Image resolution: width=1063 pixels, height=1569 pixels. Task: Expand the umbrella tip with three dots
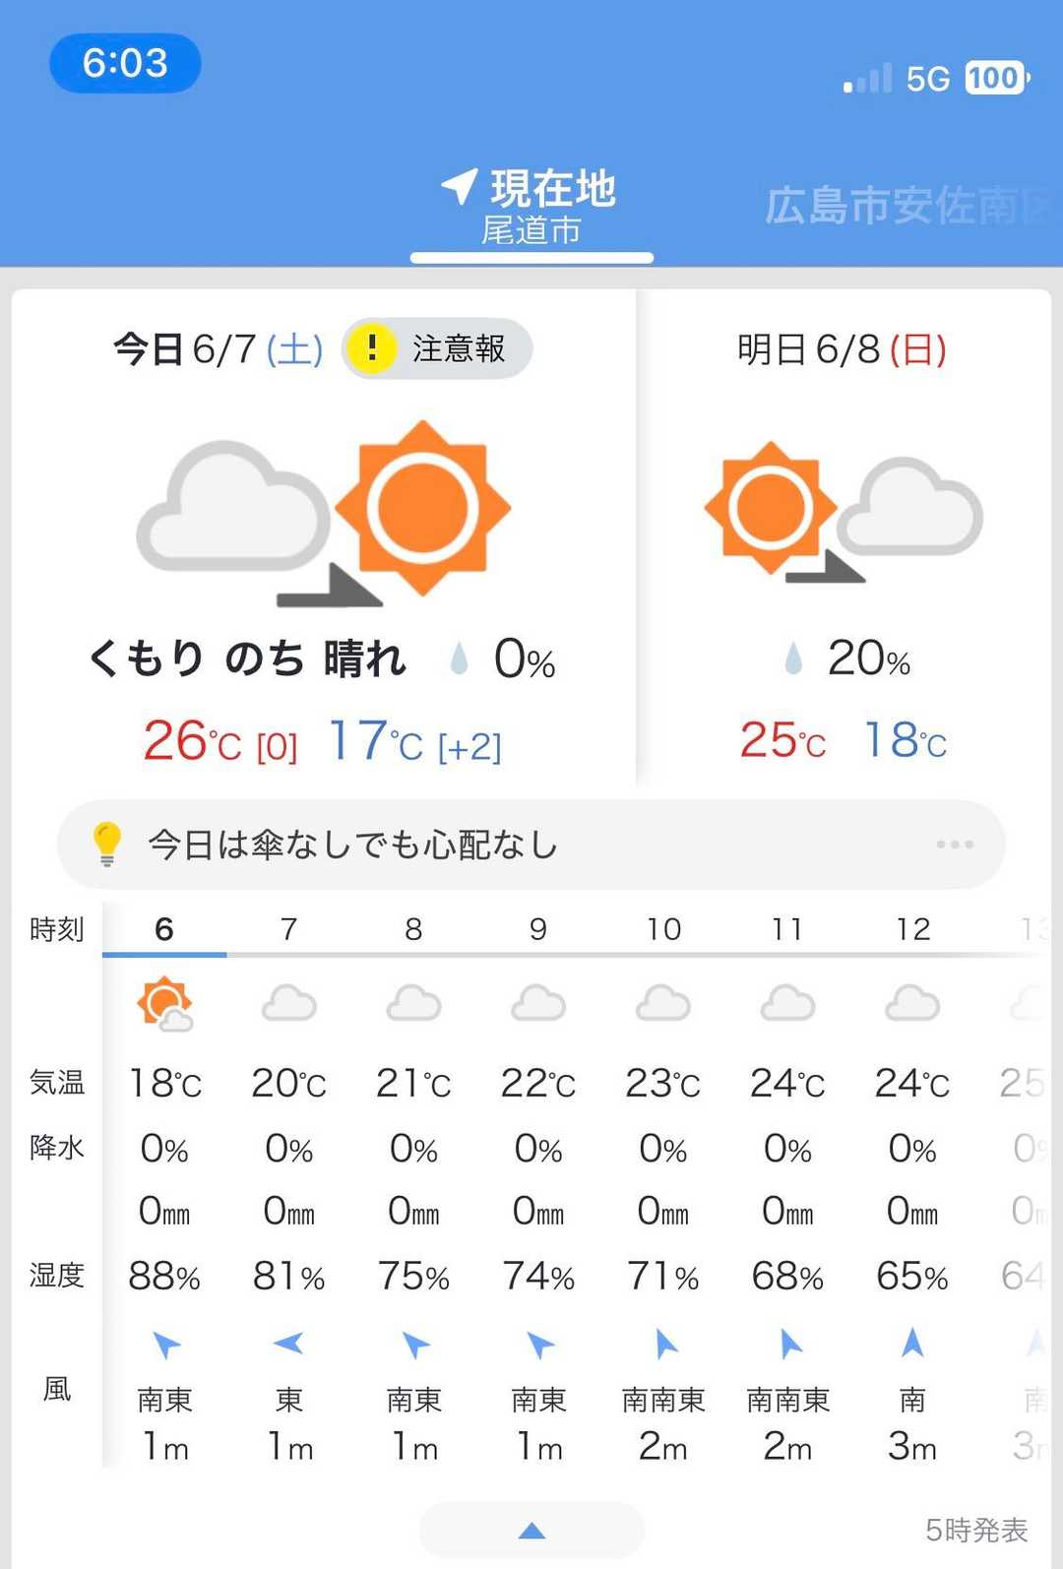tap(954, 845)
